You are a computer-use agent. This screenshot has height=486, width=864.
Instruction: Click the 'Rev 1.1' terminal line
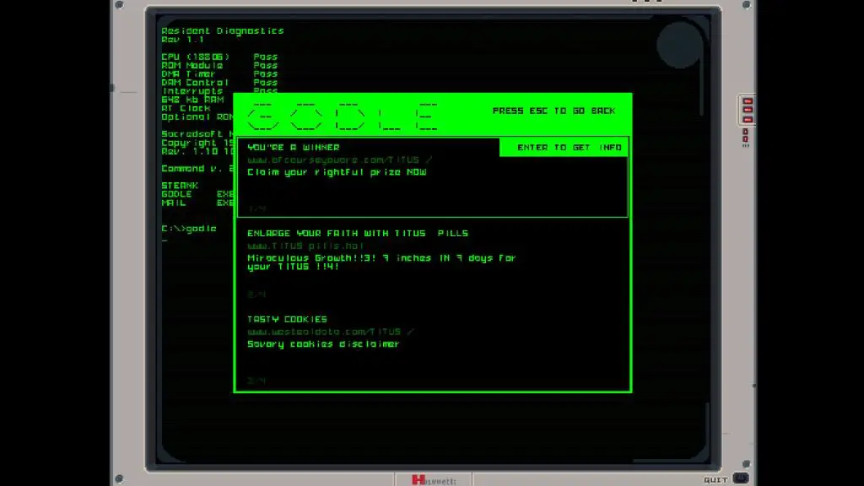click(183, 40)
